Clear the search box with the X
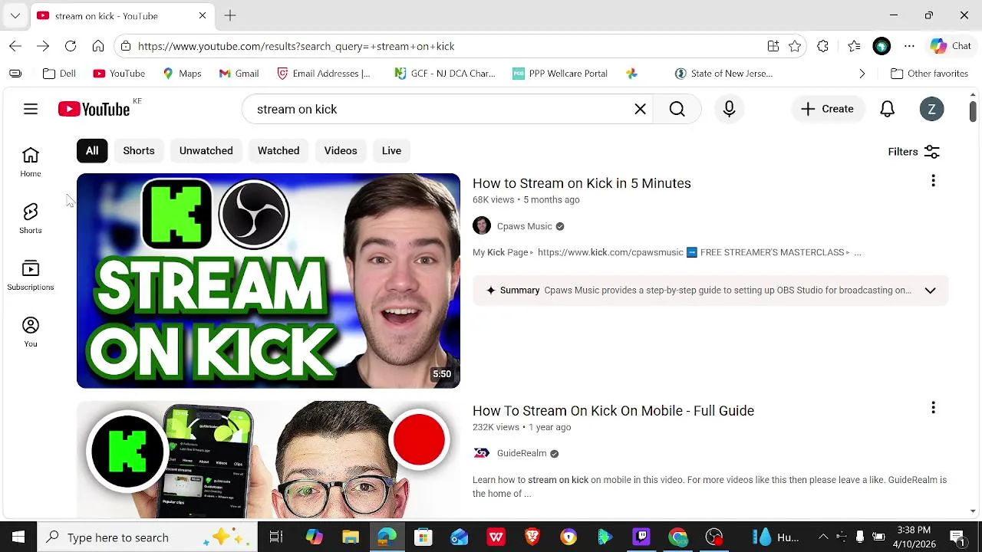The width and height of the screenshot is (982, 552). point(640,109)
